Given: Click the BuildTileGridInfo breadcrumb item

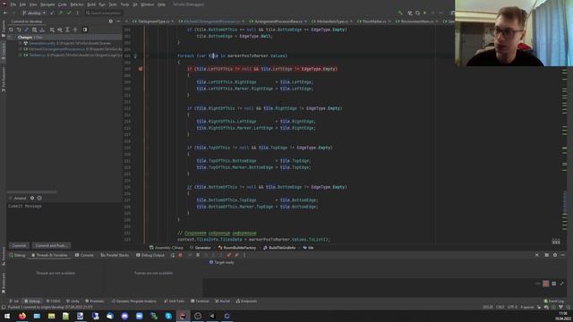Looking at the screenshot, I should click(279, 248).
